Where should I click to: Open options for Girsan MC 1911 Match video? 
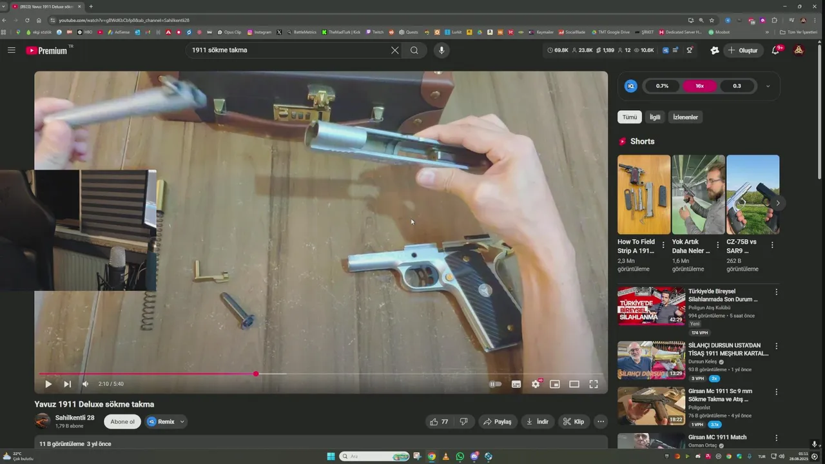pyautogui.click(x=776, y=438)
